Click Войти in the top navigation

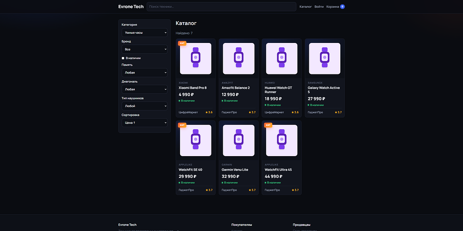(319, 6)
